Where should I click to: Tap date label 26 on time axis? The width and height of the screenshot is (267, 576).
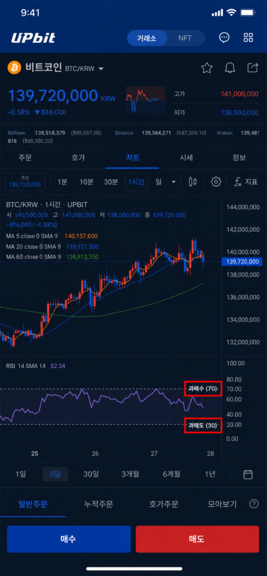[x=95, y=454]
